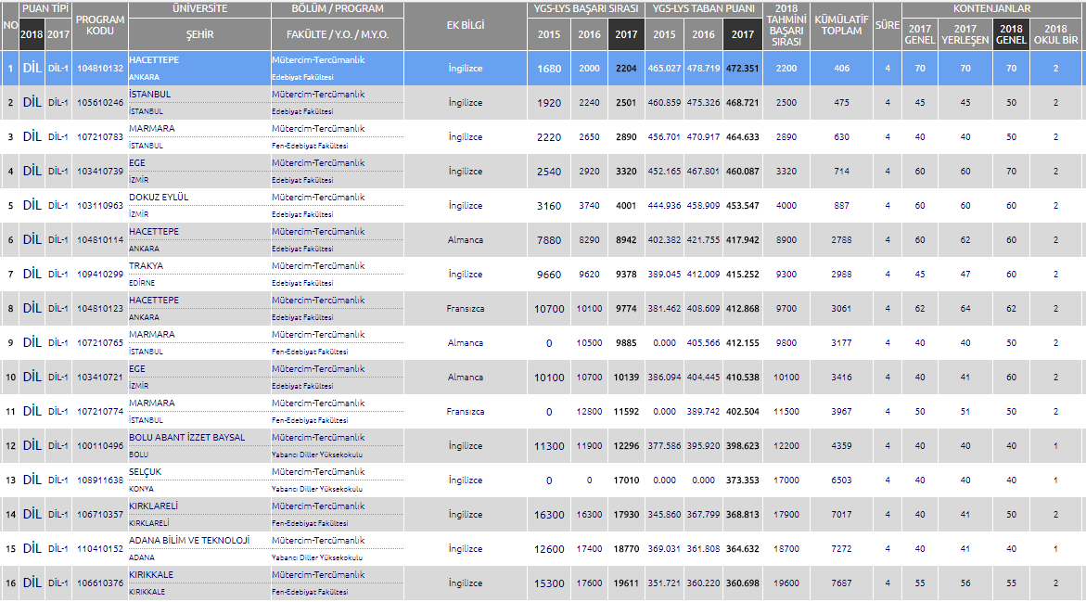
Task: Select the DİL score type in row 16
Action: 32,583
